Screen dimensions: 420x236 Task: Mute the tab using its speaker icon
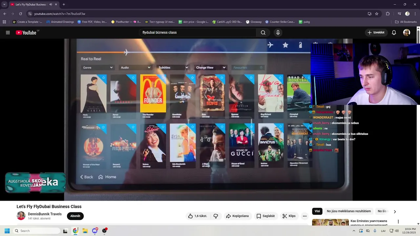coord(51,5)
